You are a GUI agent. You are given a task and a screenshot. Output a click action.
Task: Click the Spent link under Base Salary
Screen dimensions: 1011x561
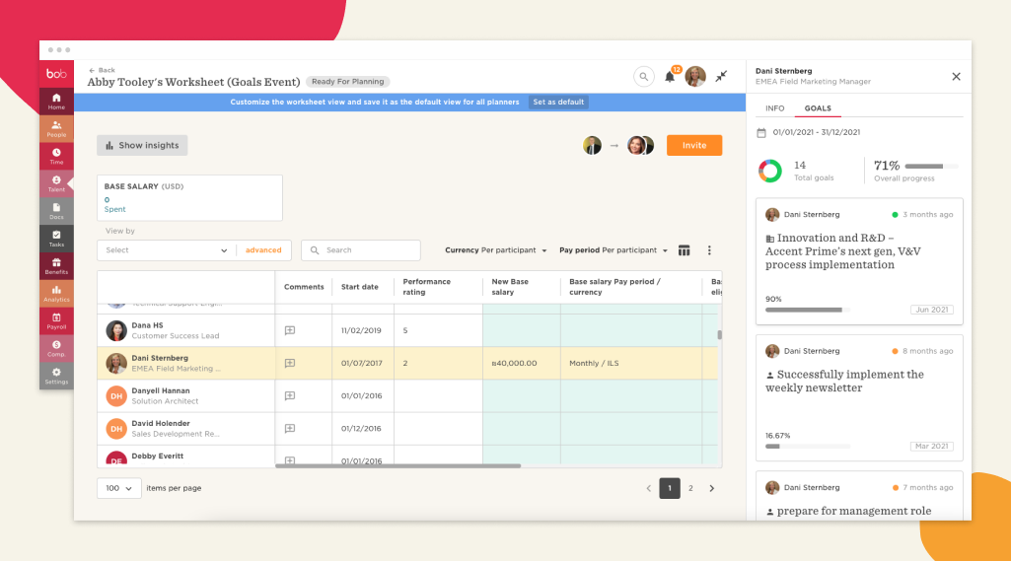[x=114, y=209]
